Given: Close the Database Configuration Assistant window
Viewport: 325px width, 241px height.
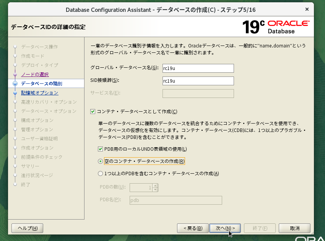Looking at the screenshot, I should coord(307,9).
